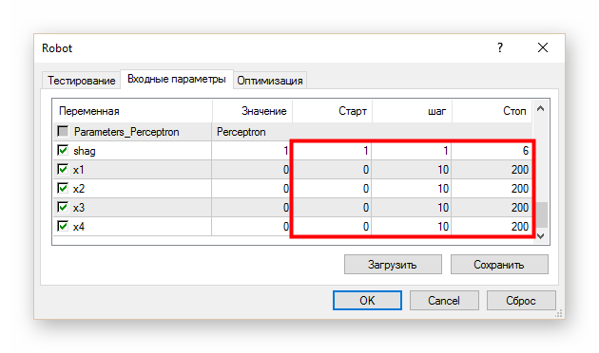Toggle the Parameters_Perceptron checkbox
599x353 pixels.
[x=63, y=131]
